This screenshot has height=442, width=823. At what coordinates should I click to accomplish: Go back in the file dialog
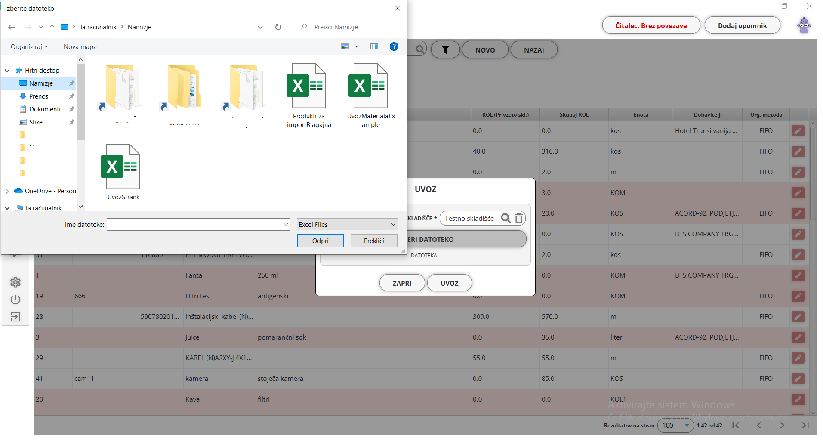coord(12,27)
